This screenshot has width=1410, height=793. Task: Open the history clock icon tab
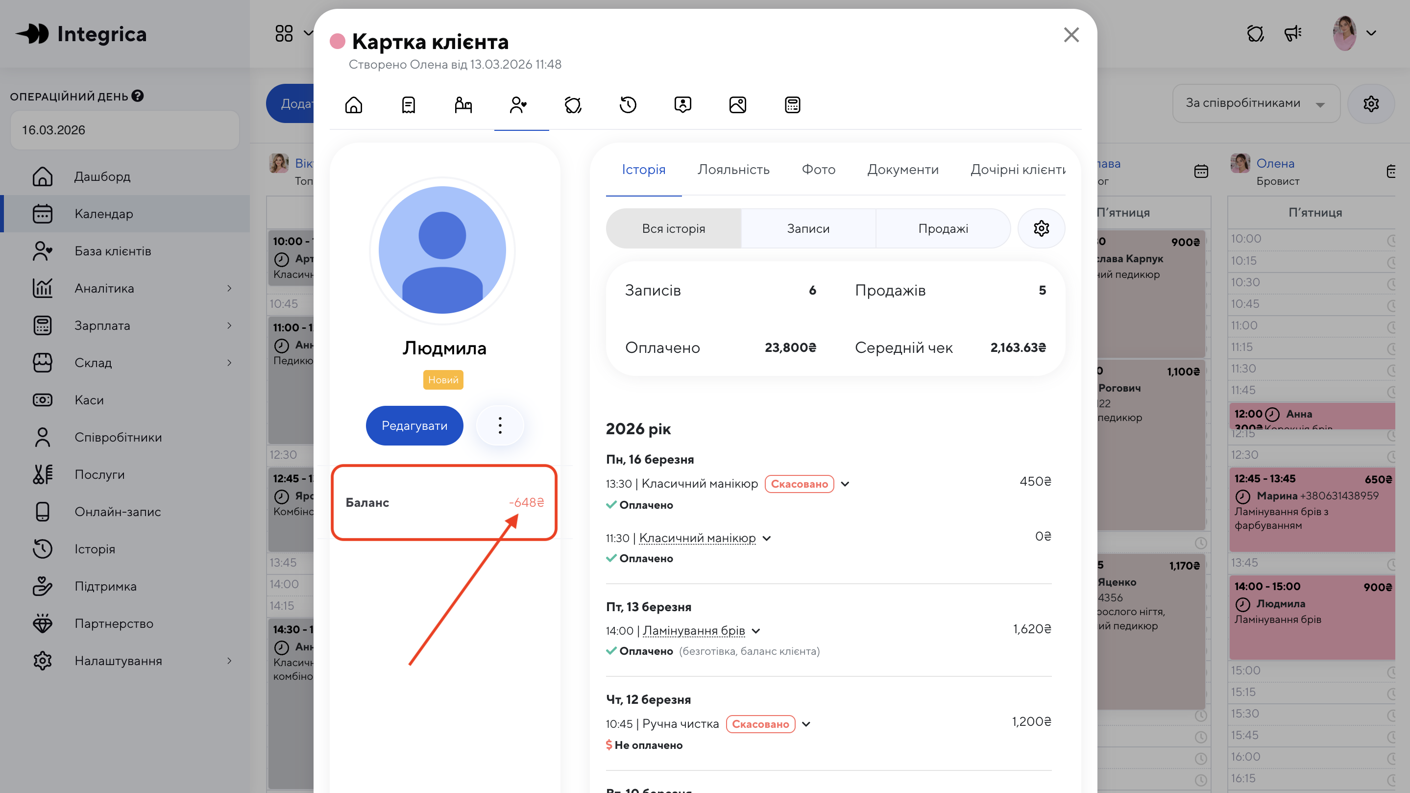pyautogui.click(x=628, y=104)
